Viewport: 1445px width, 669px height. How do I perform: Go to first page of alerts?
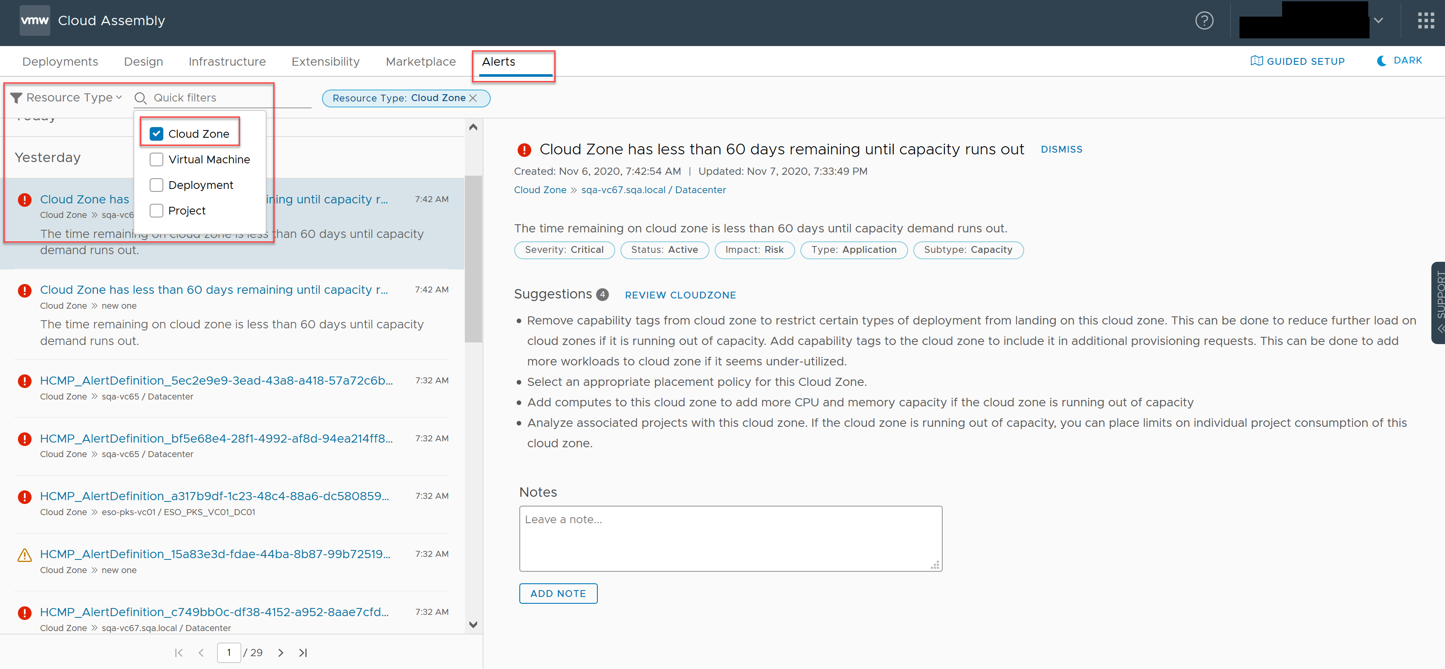178,653
